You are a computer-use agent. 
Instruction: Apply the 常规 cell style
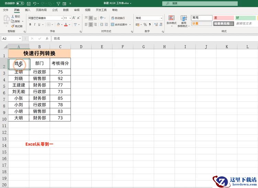pos(202,18)
